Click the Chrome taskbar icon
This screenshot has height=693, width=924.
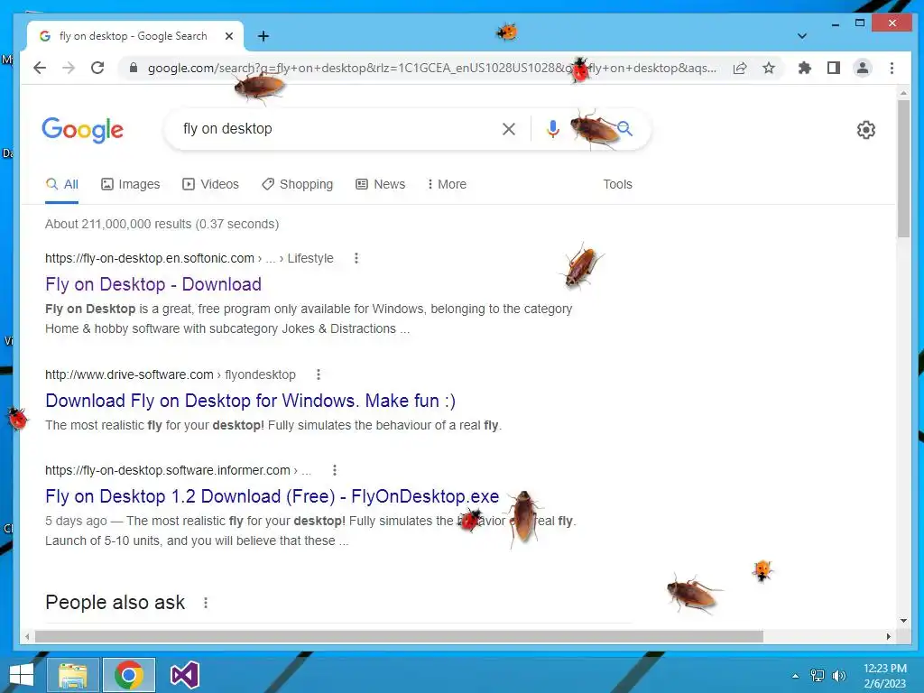(129, 675)
